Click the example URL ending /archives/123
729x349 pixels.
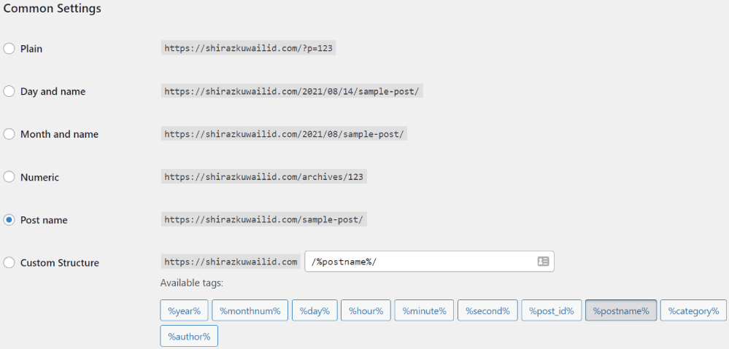click(264, 177)
